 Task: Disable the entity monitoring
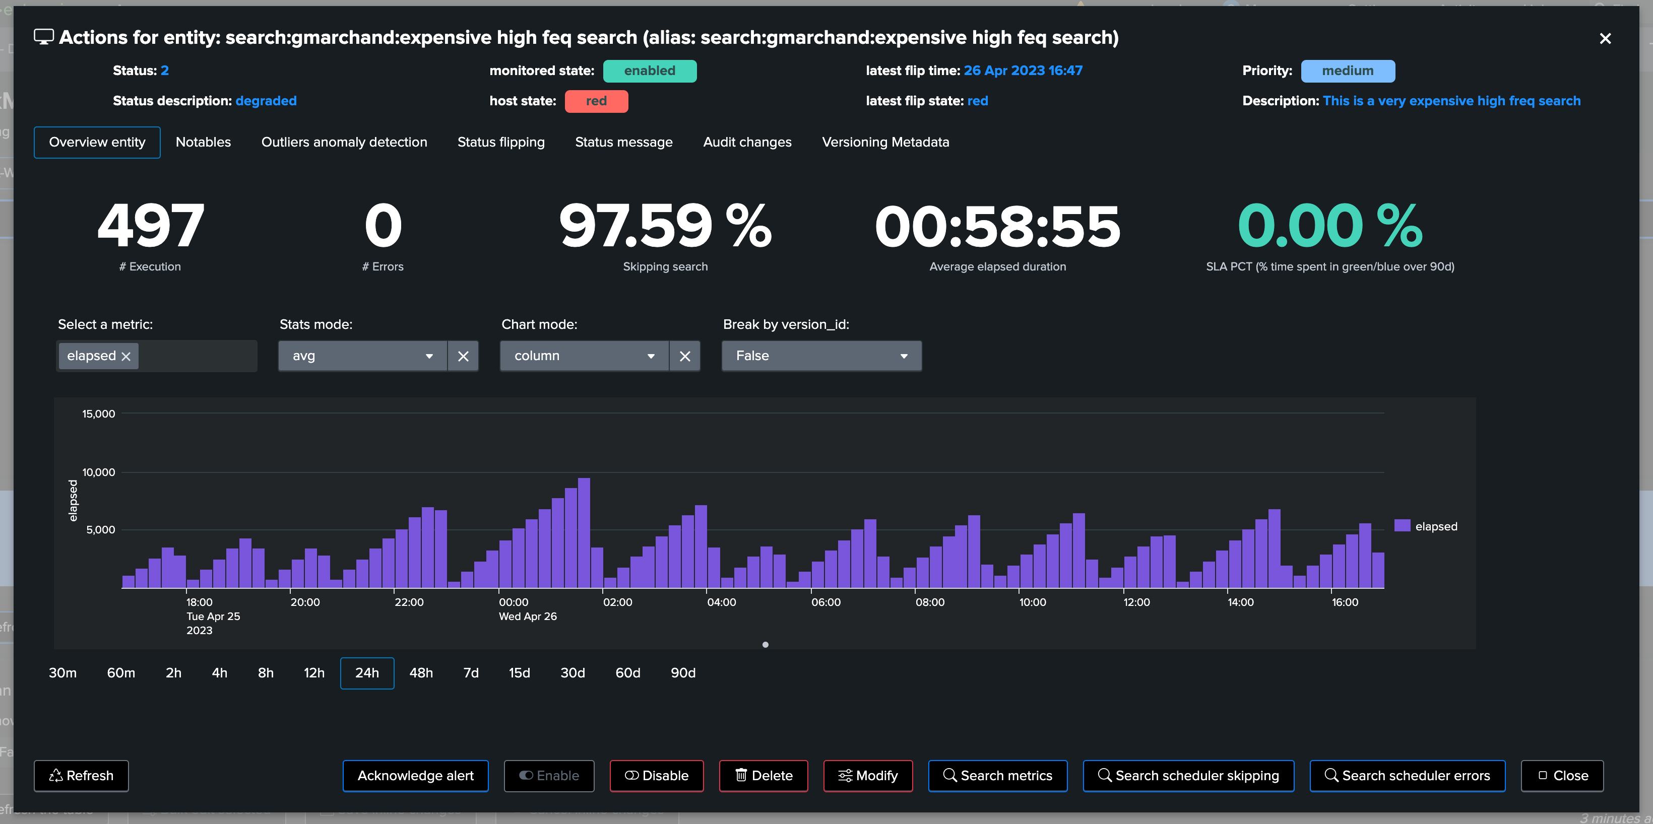[x=657, y=776]
